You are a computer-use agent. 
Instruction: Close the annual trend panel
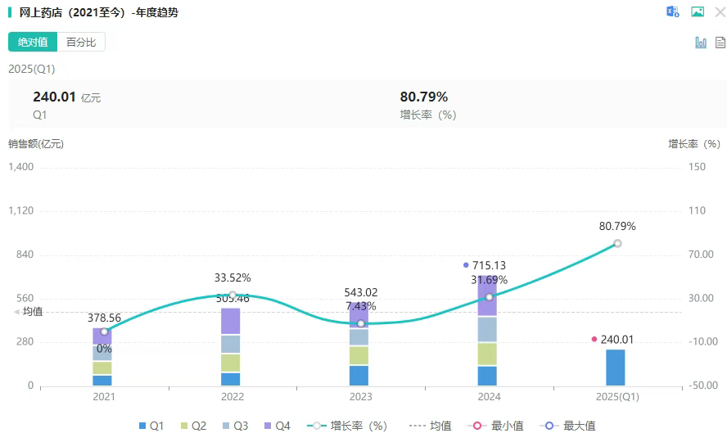pos(720,12)
